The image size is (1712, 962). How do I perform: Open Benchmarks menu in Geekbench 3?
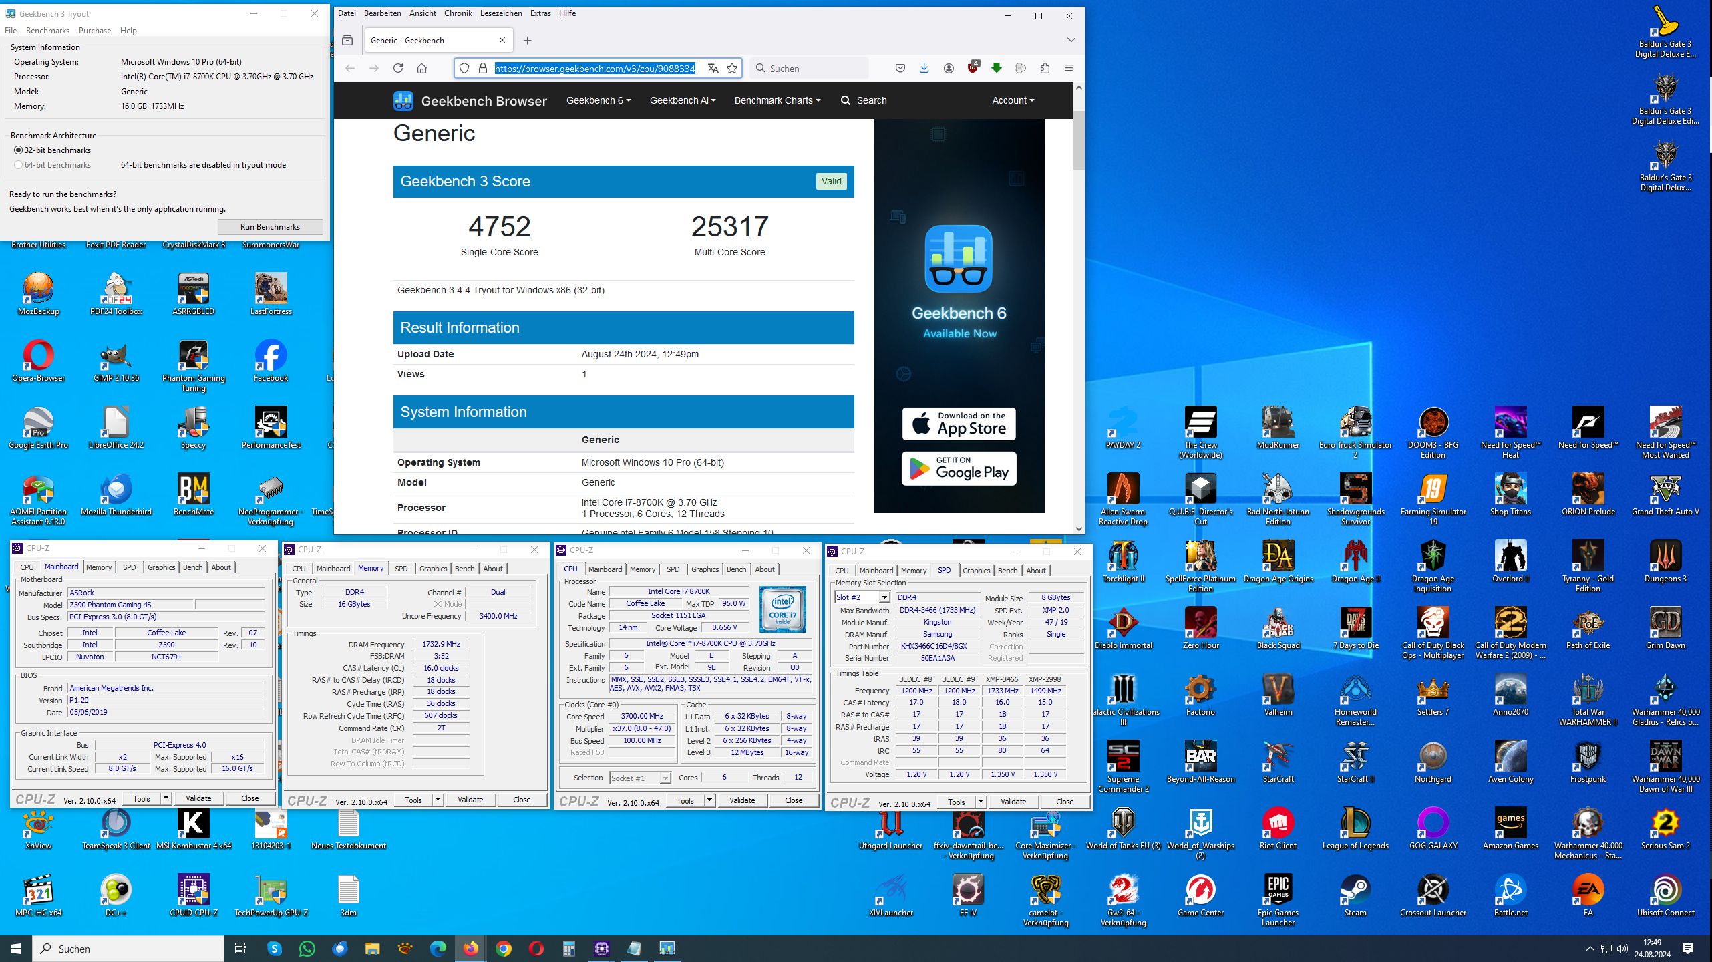pyautogui.click(x=47, y=31)
